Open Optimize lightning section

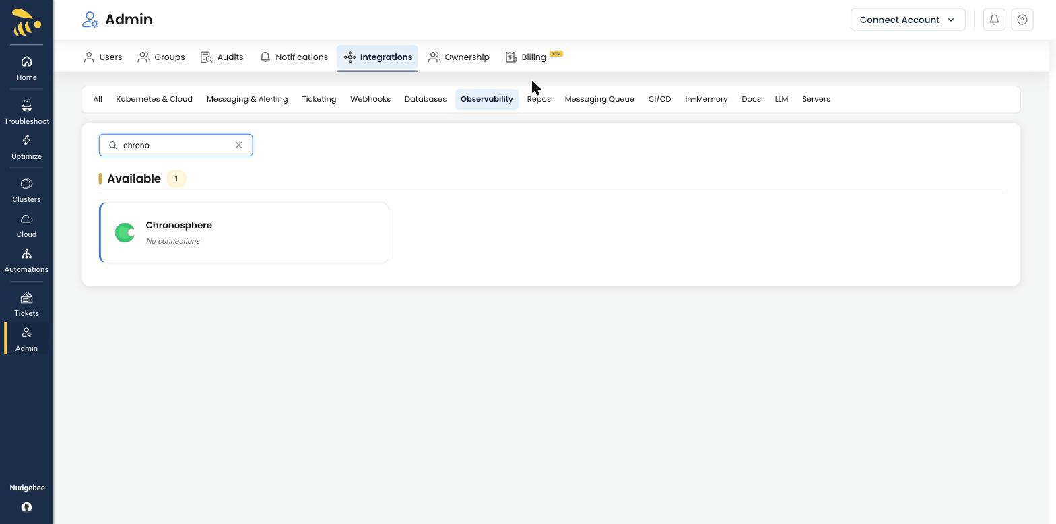tap(26, 147)
